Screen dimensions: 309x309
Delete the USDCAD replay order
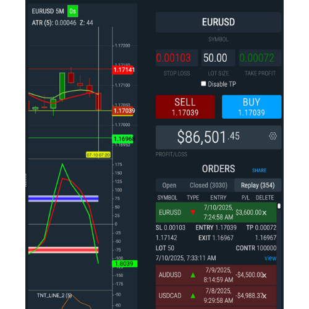[x=265, y=296]
